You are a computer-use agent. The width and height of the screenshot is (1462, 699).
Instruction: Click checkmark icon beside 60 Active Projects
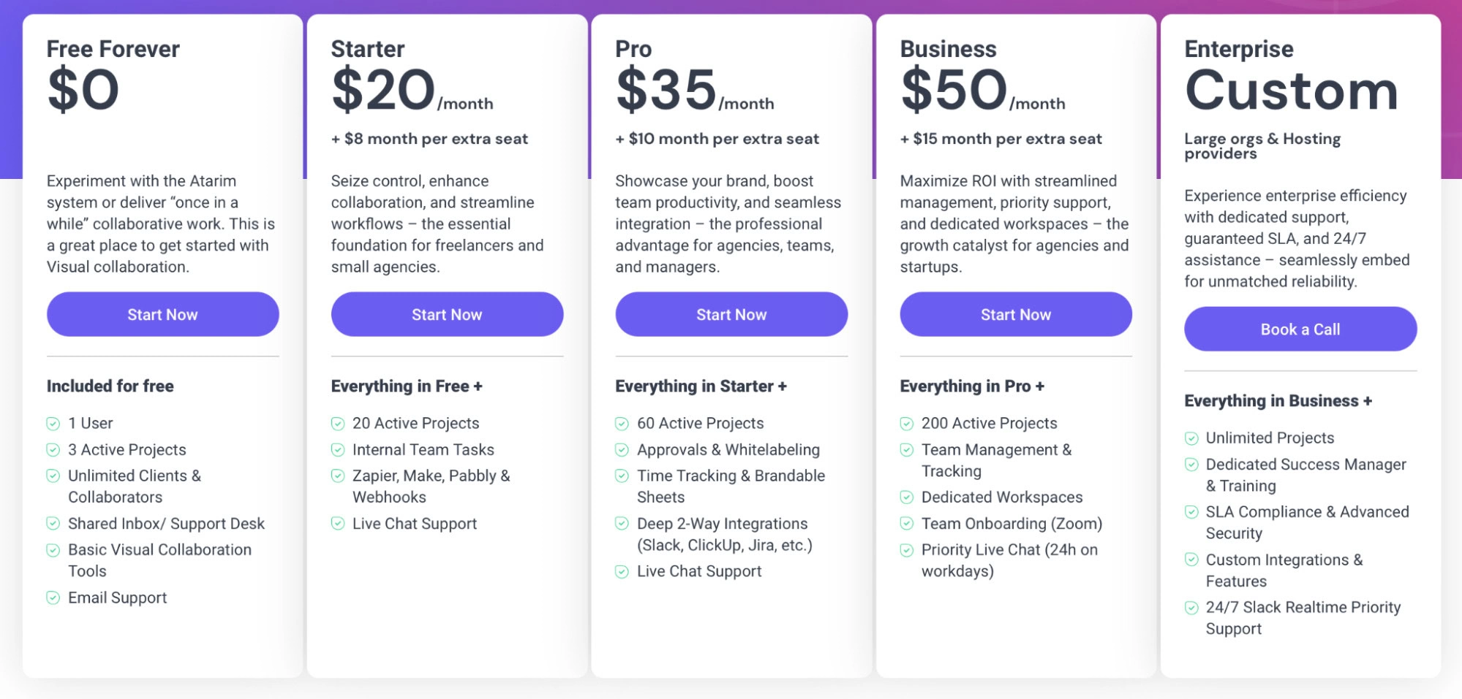[x=622, y=424]
